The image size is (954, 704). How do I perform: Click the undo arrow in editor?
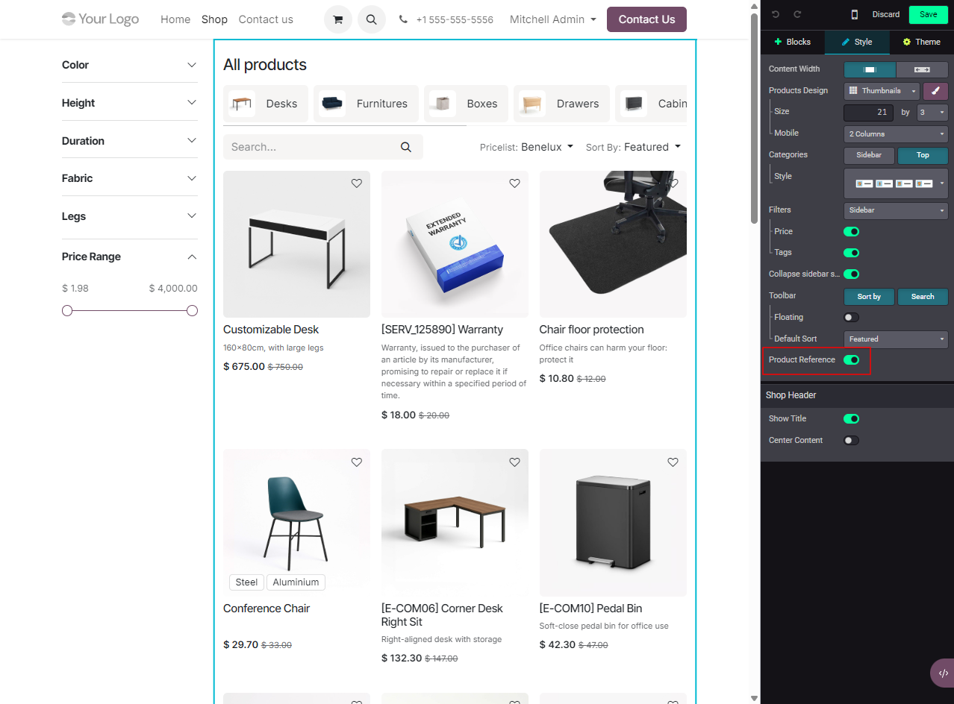click(776, 14)
